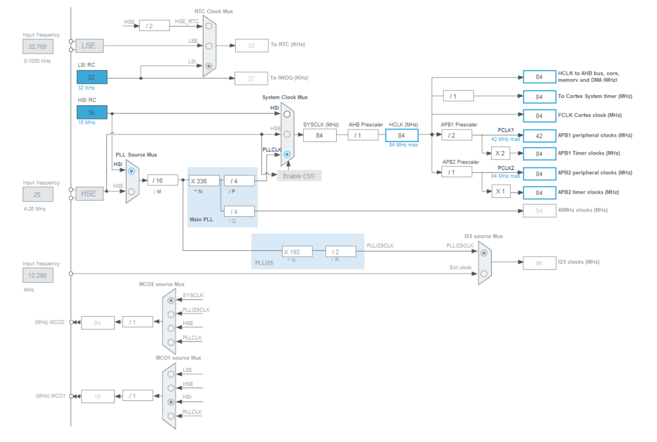Click the To IWDG (KHz) 32 output box
The height and width of the screenshot is (442, 657).
[251, 78]
